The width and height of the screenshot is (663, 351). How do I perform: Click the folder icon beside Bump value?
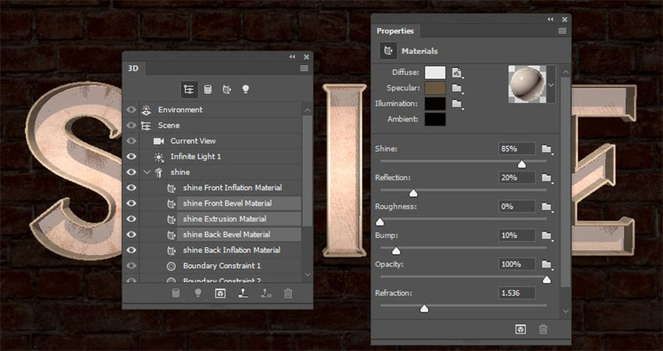(547, 236)
